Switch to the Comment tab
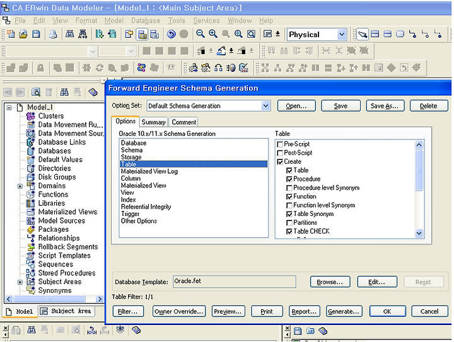Viewport: 454px width, 342px height. point(184,122)
